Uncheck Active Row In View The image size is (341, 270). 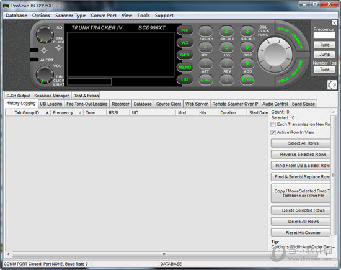point(273,132)
